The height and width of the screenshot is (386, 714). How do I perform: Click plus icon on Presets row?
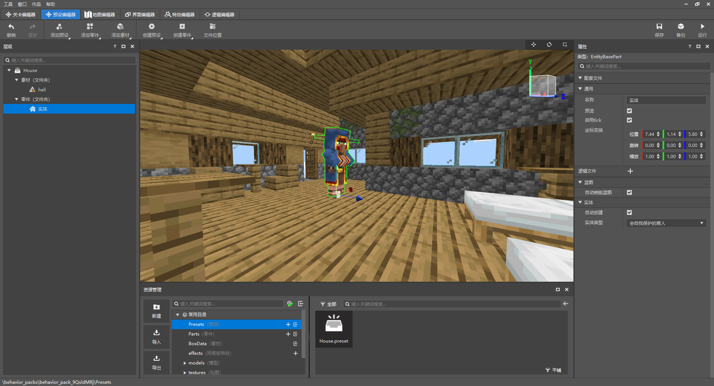coord(288,324)
